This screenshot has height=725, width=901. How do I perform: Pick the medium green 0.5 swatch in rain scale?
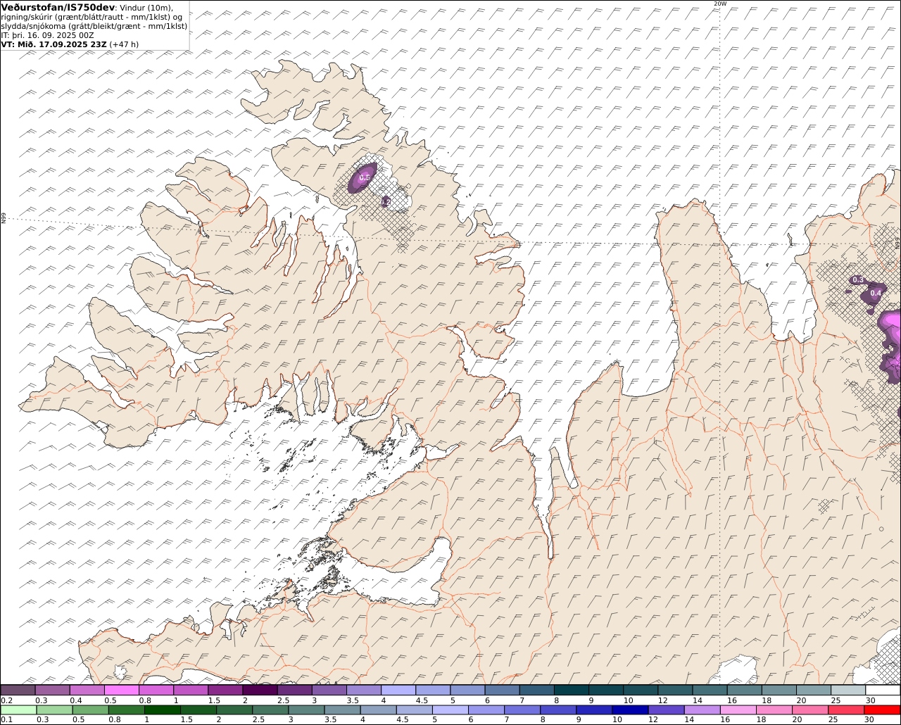coord(90,710)
